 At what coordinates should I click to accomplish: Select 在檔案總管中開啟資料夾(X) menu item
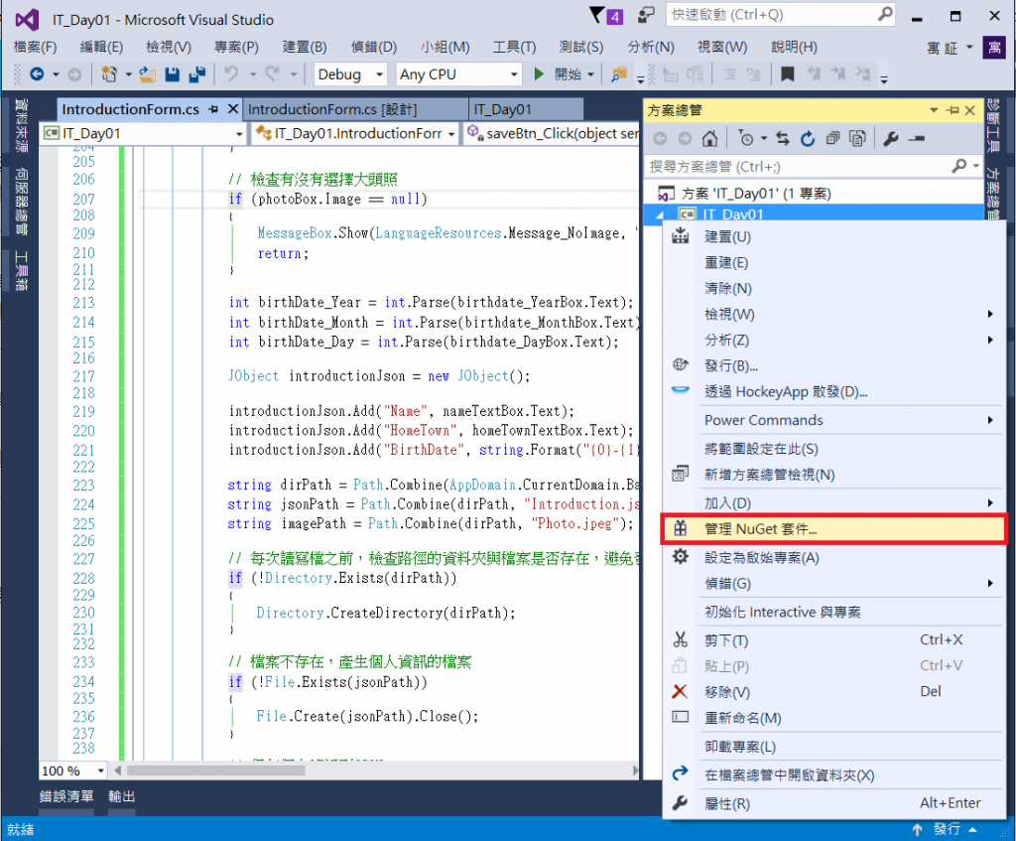[833, 774]
